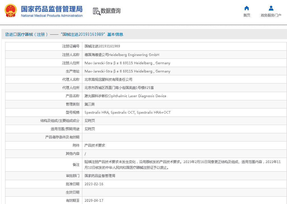Click the 数据查询 magnifier document icon
The image size is (287, 204).
coord(97,11)
